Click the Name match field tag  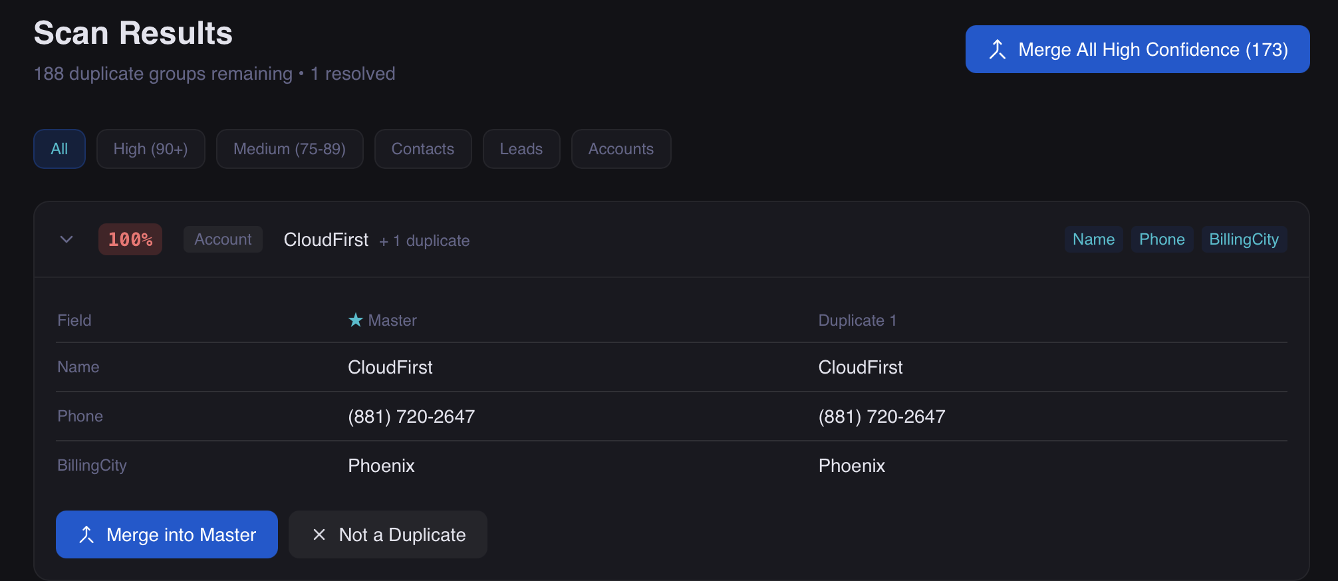tap(1093, 239)
